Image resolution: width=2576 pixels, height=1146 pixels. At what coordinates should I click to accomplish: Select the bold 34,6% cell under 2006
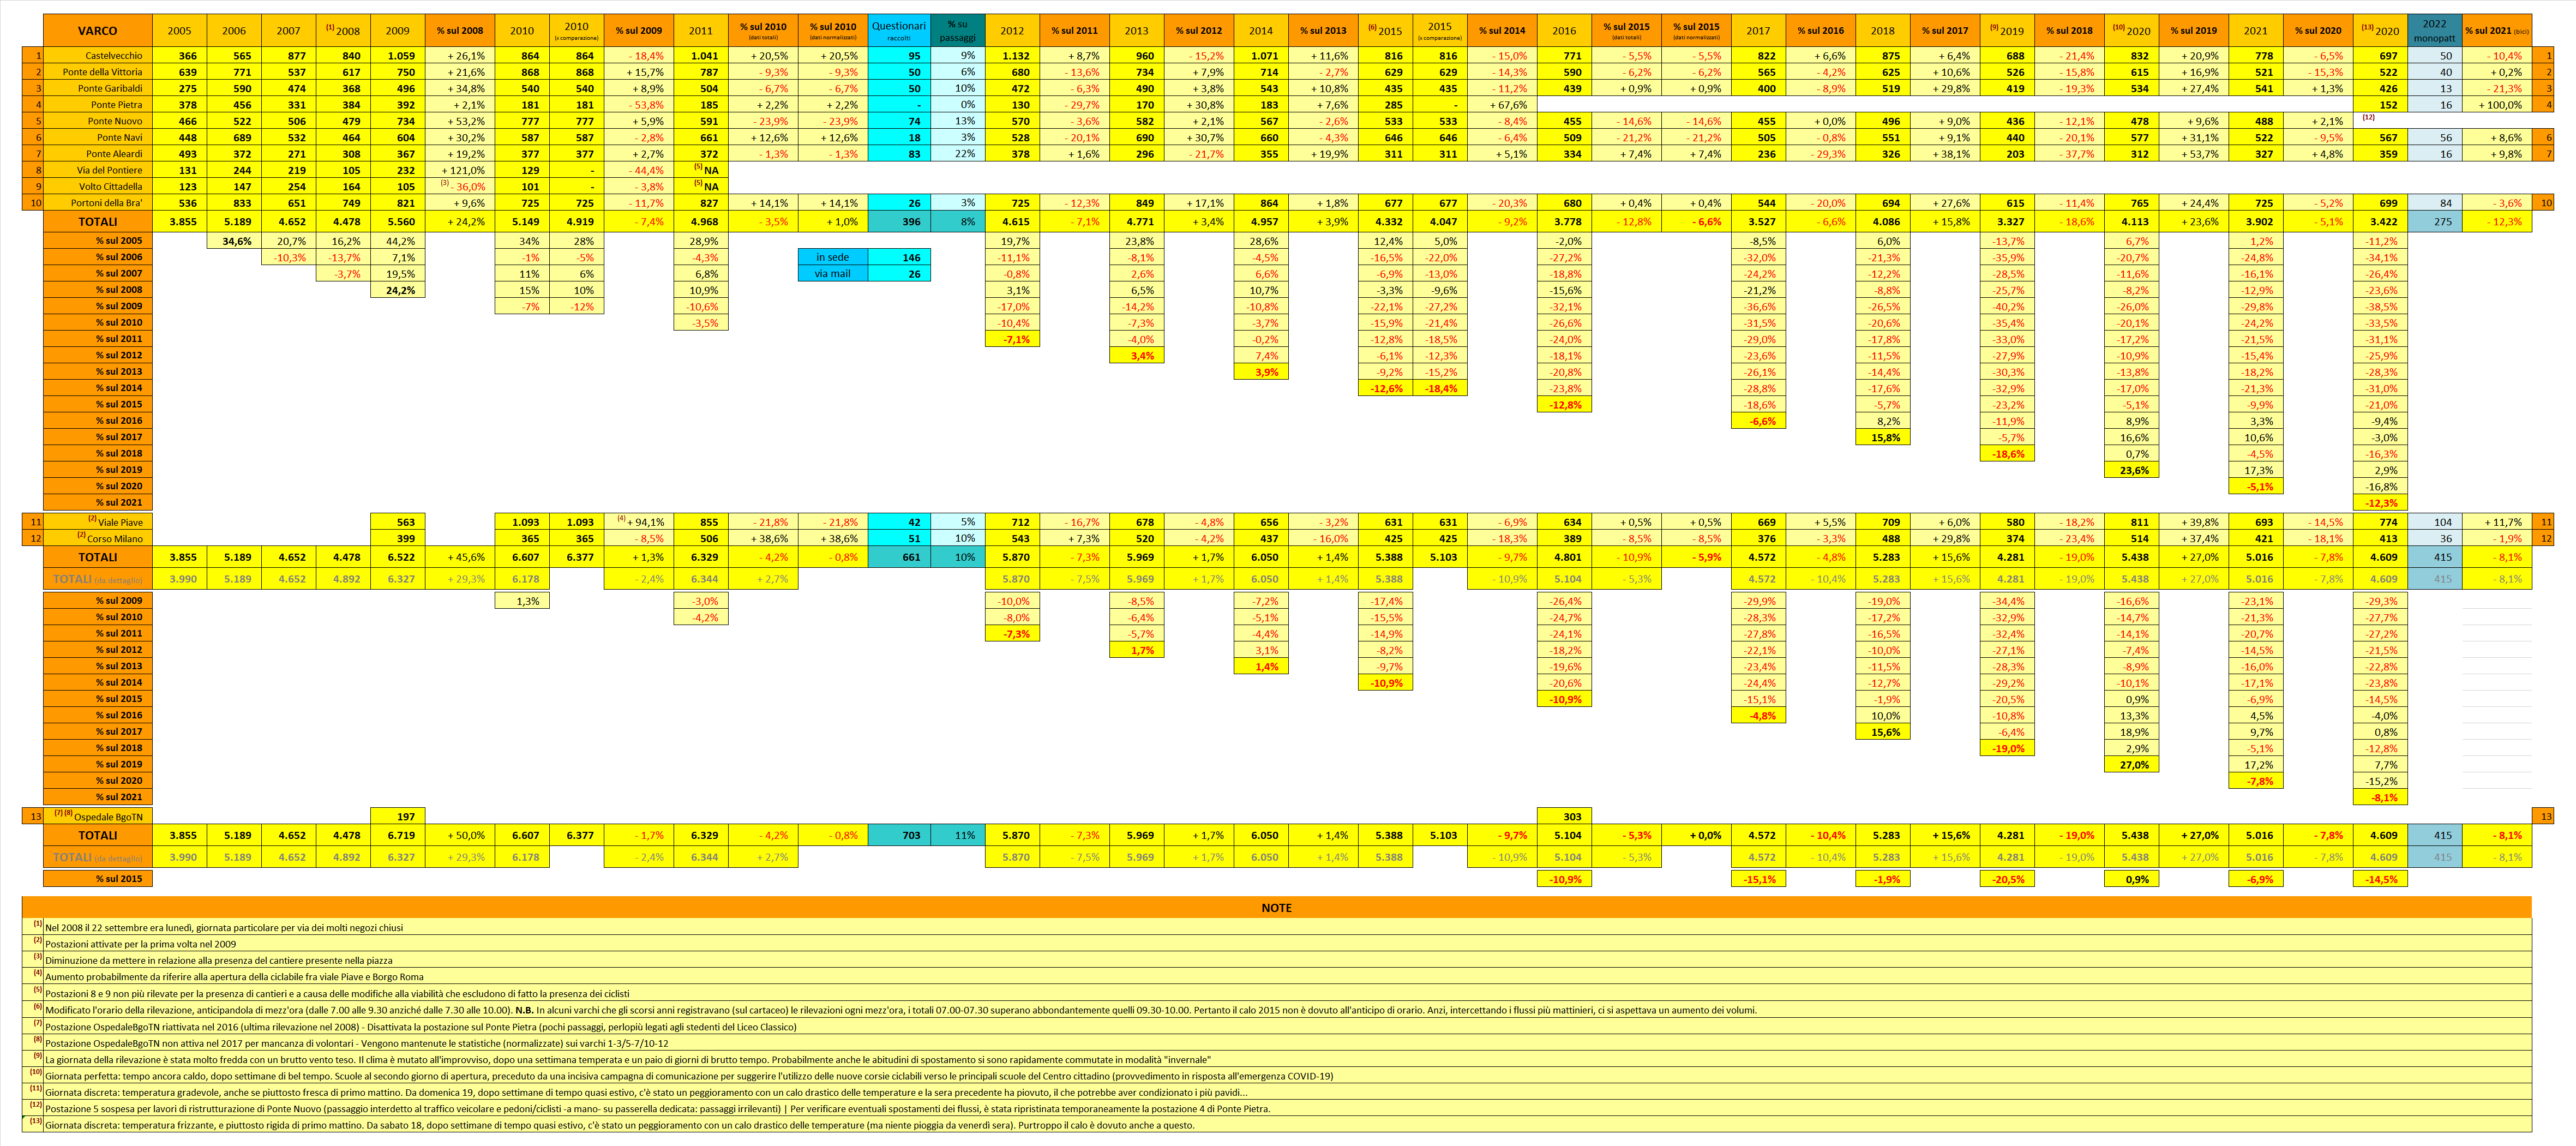click(x=235, y=241)
